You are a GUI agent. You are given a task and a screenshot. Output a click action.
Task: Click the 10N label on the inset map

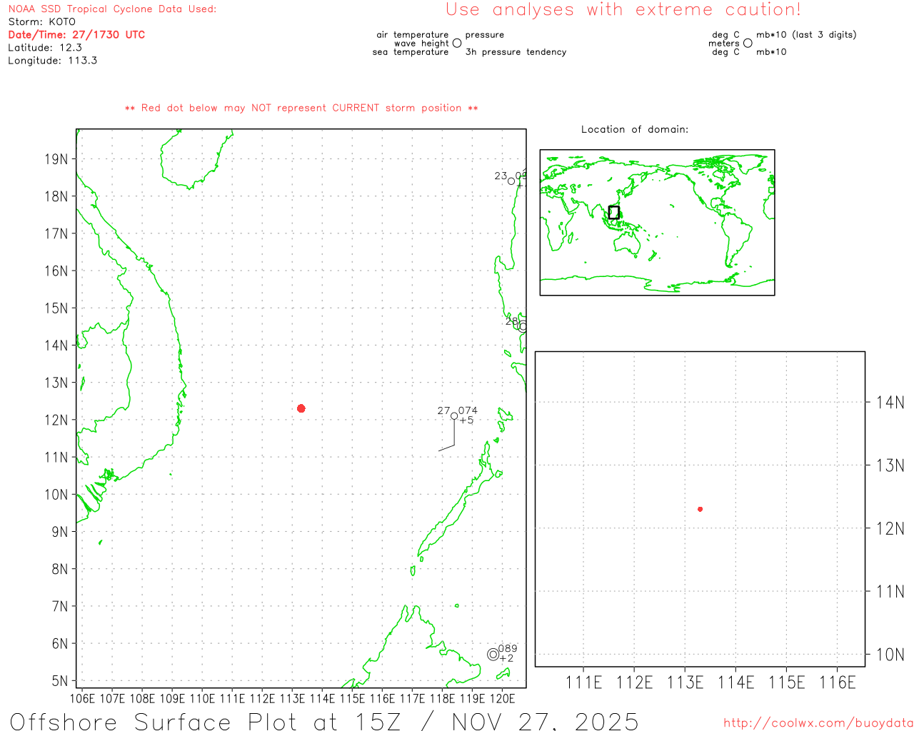pos(890,655)
